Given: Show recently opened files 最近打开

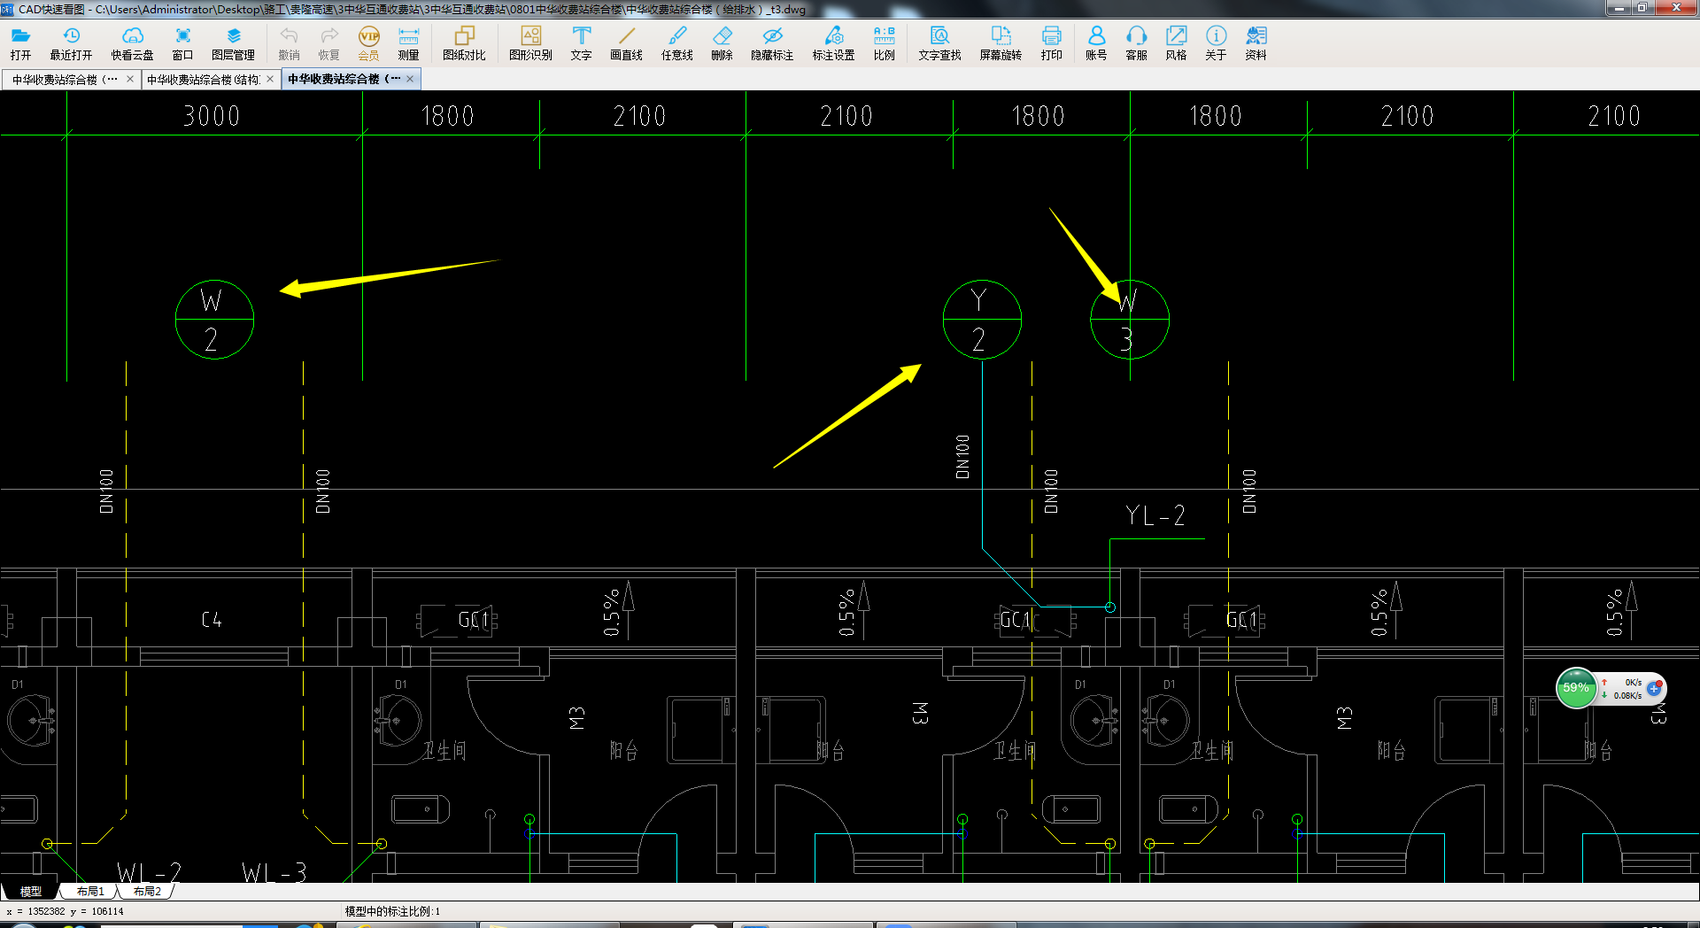Looking at the screenshot, I should (x=71, y=43).
